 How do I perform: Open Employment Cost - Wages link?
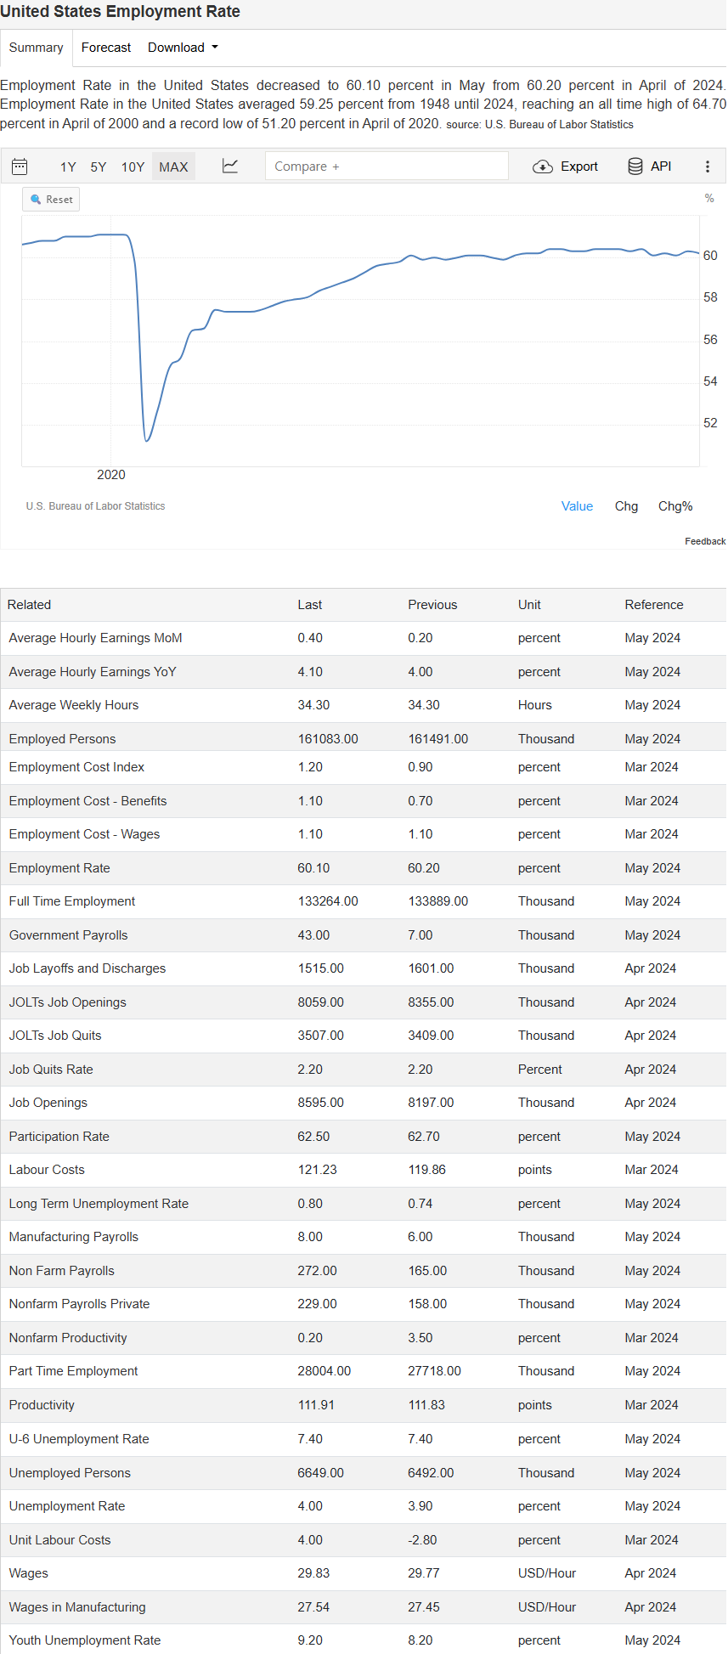click(x=84, y=834)
